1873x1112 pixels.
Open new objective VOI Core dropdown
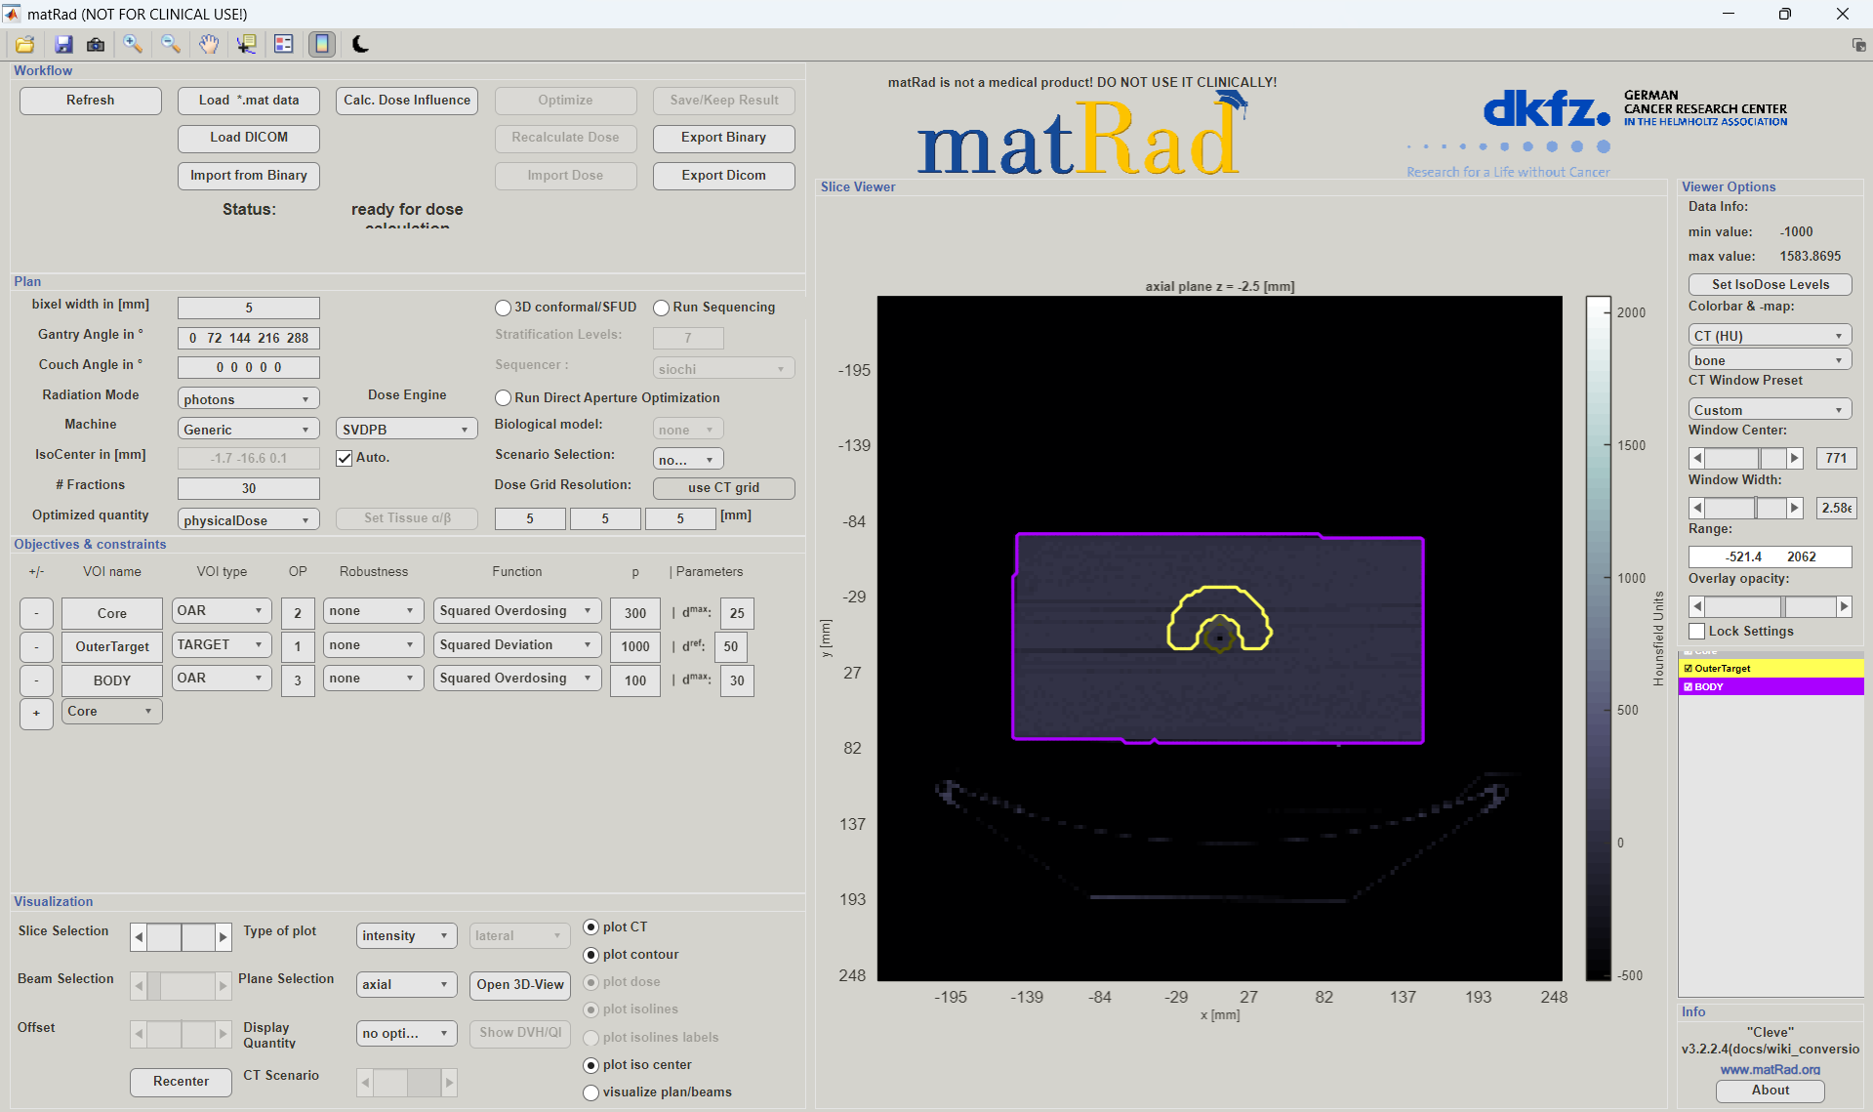pos(111,712)
